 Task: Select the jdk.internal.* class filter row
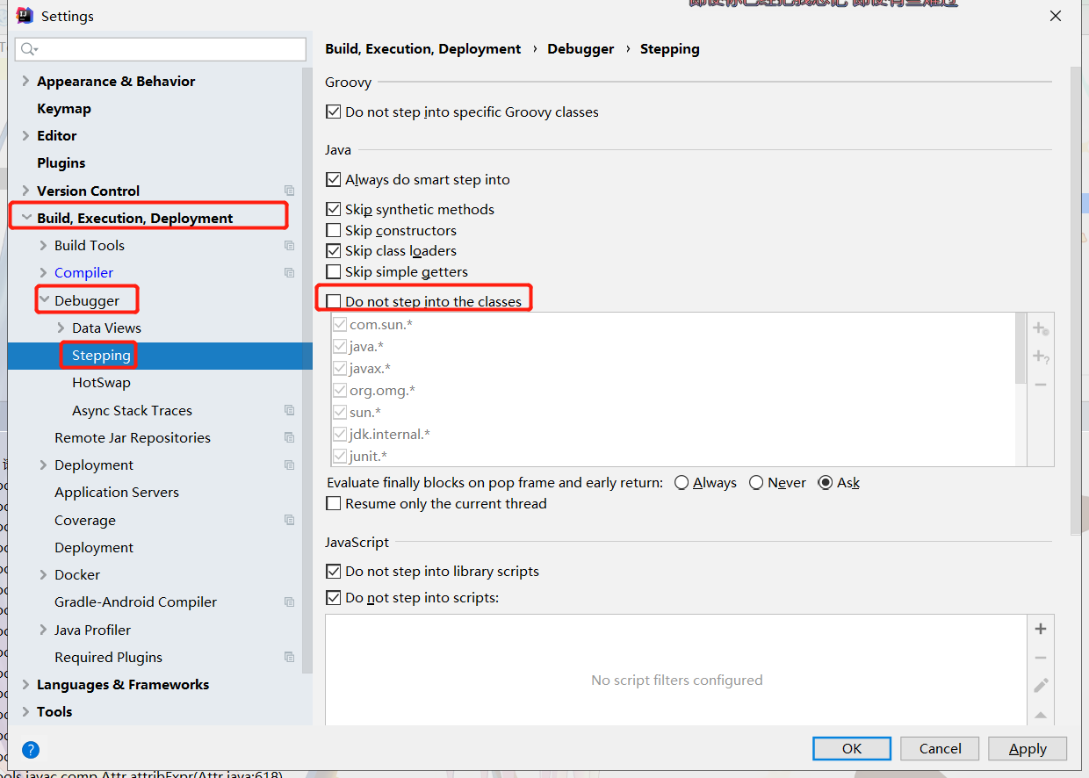tap(673, 434)
